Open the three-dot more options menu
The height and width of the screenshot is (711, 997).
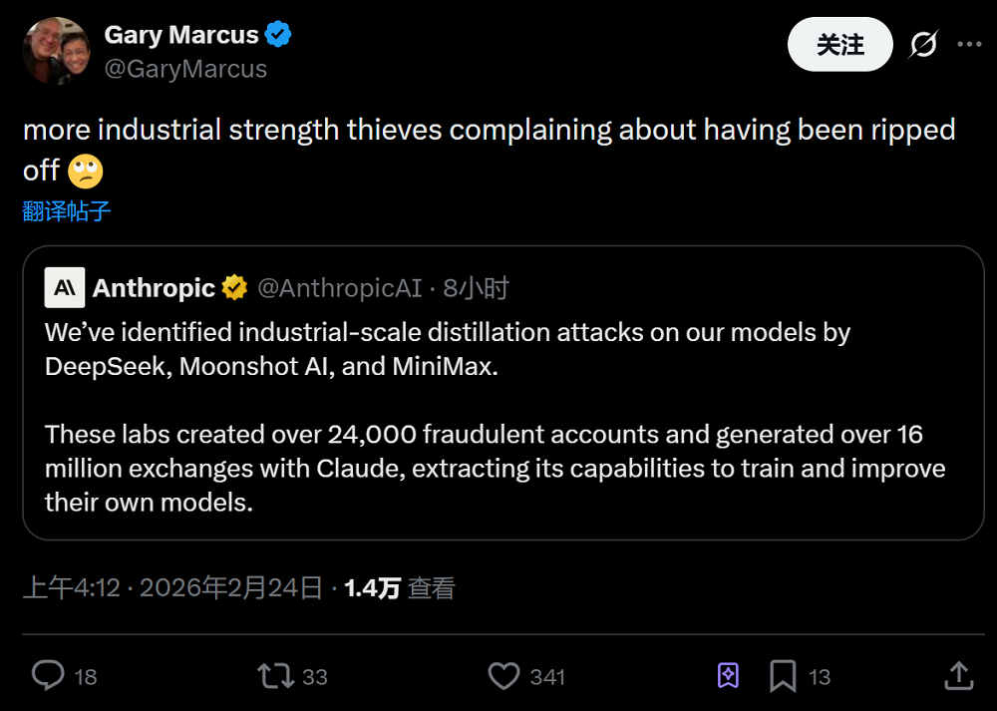(970, 45)
